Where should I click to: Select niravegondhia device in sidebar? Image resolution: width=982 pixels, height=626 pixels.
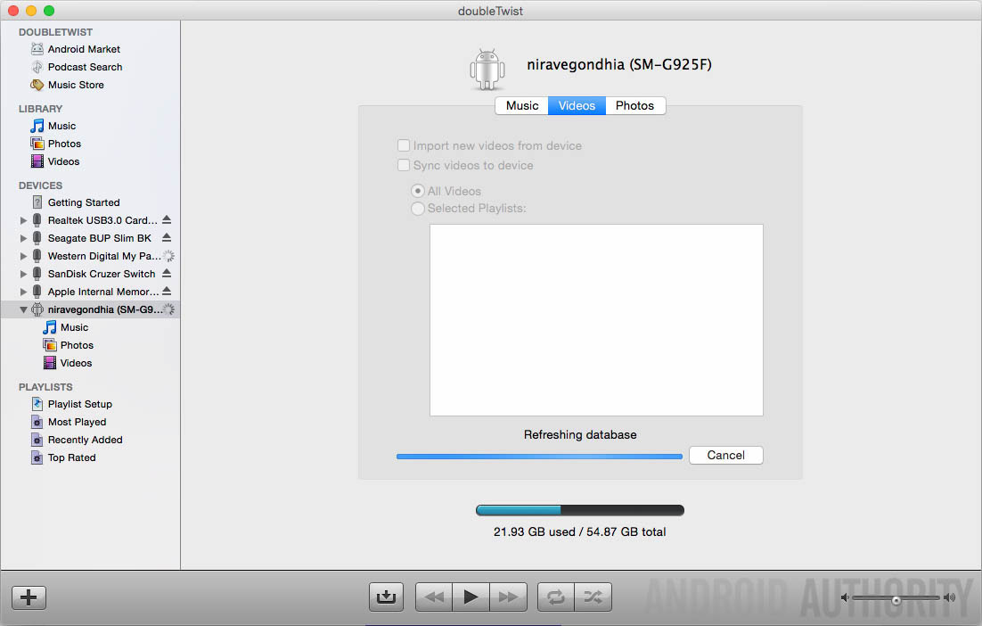pyautogui.click(x=90, y=309)
